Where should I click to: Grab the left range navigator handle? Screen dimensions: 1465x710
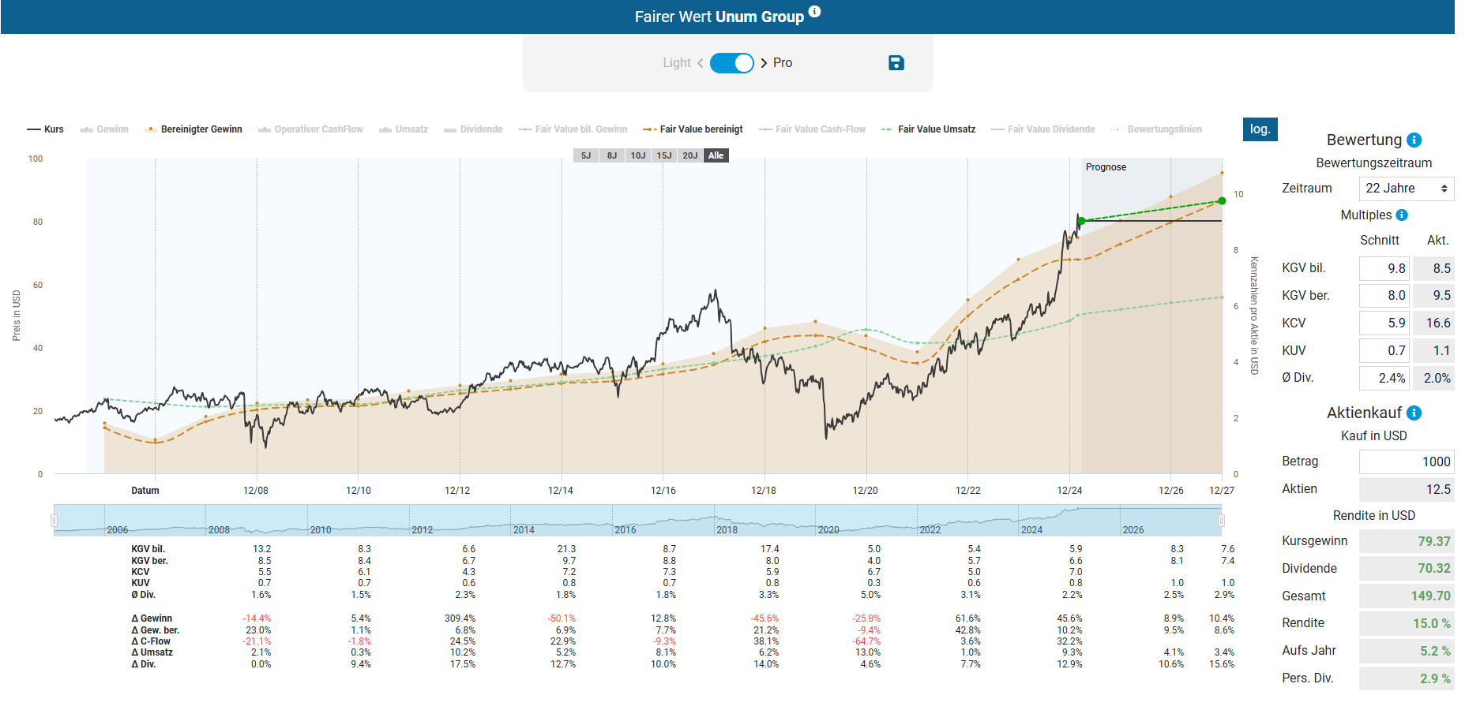point(54,521)
